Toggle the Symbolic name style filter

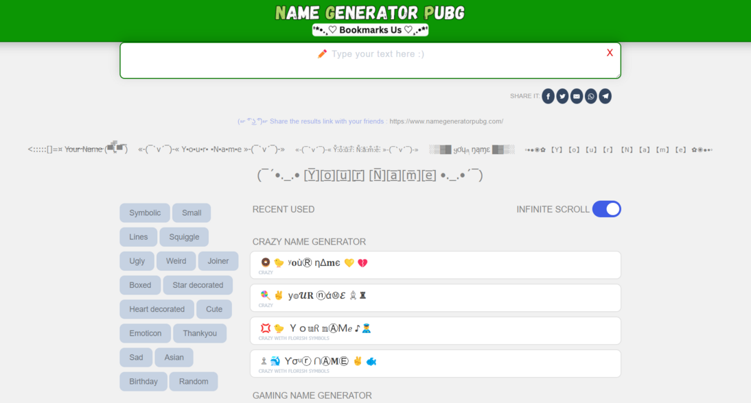click(144, 212)
